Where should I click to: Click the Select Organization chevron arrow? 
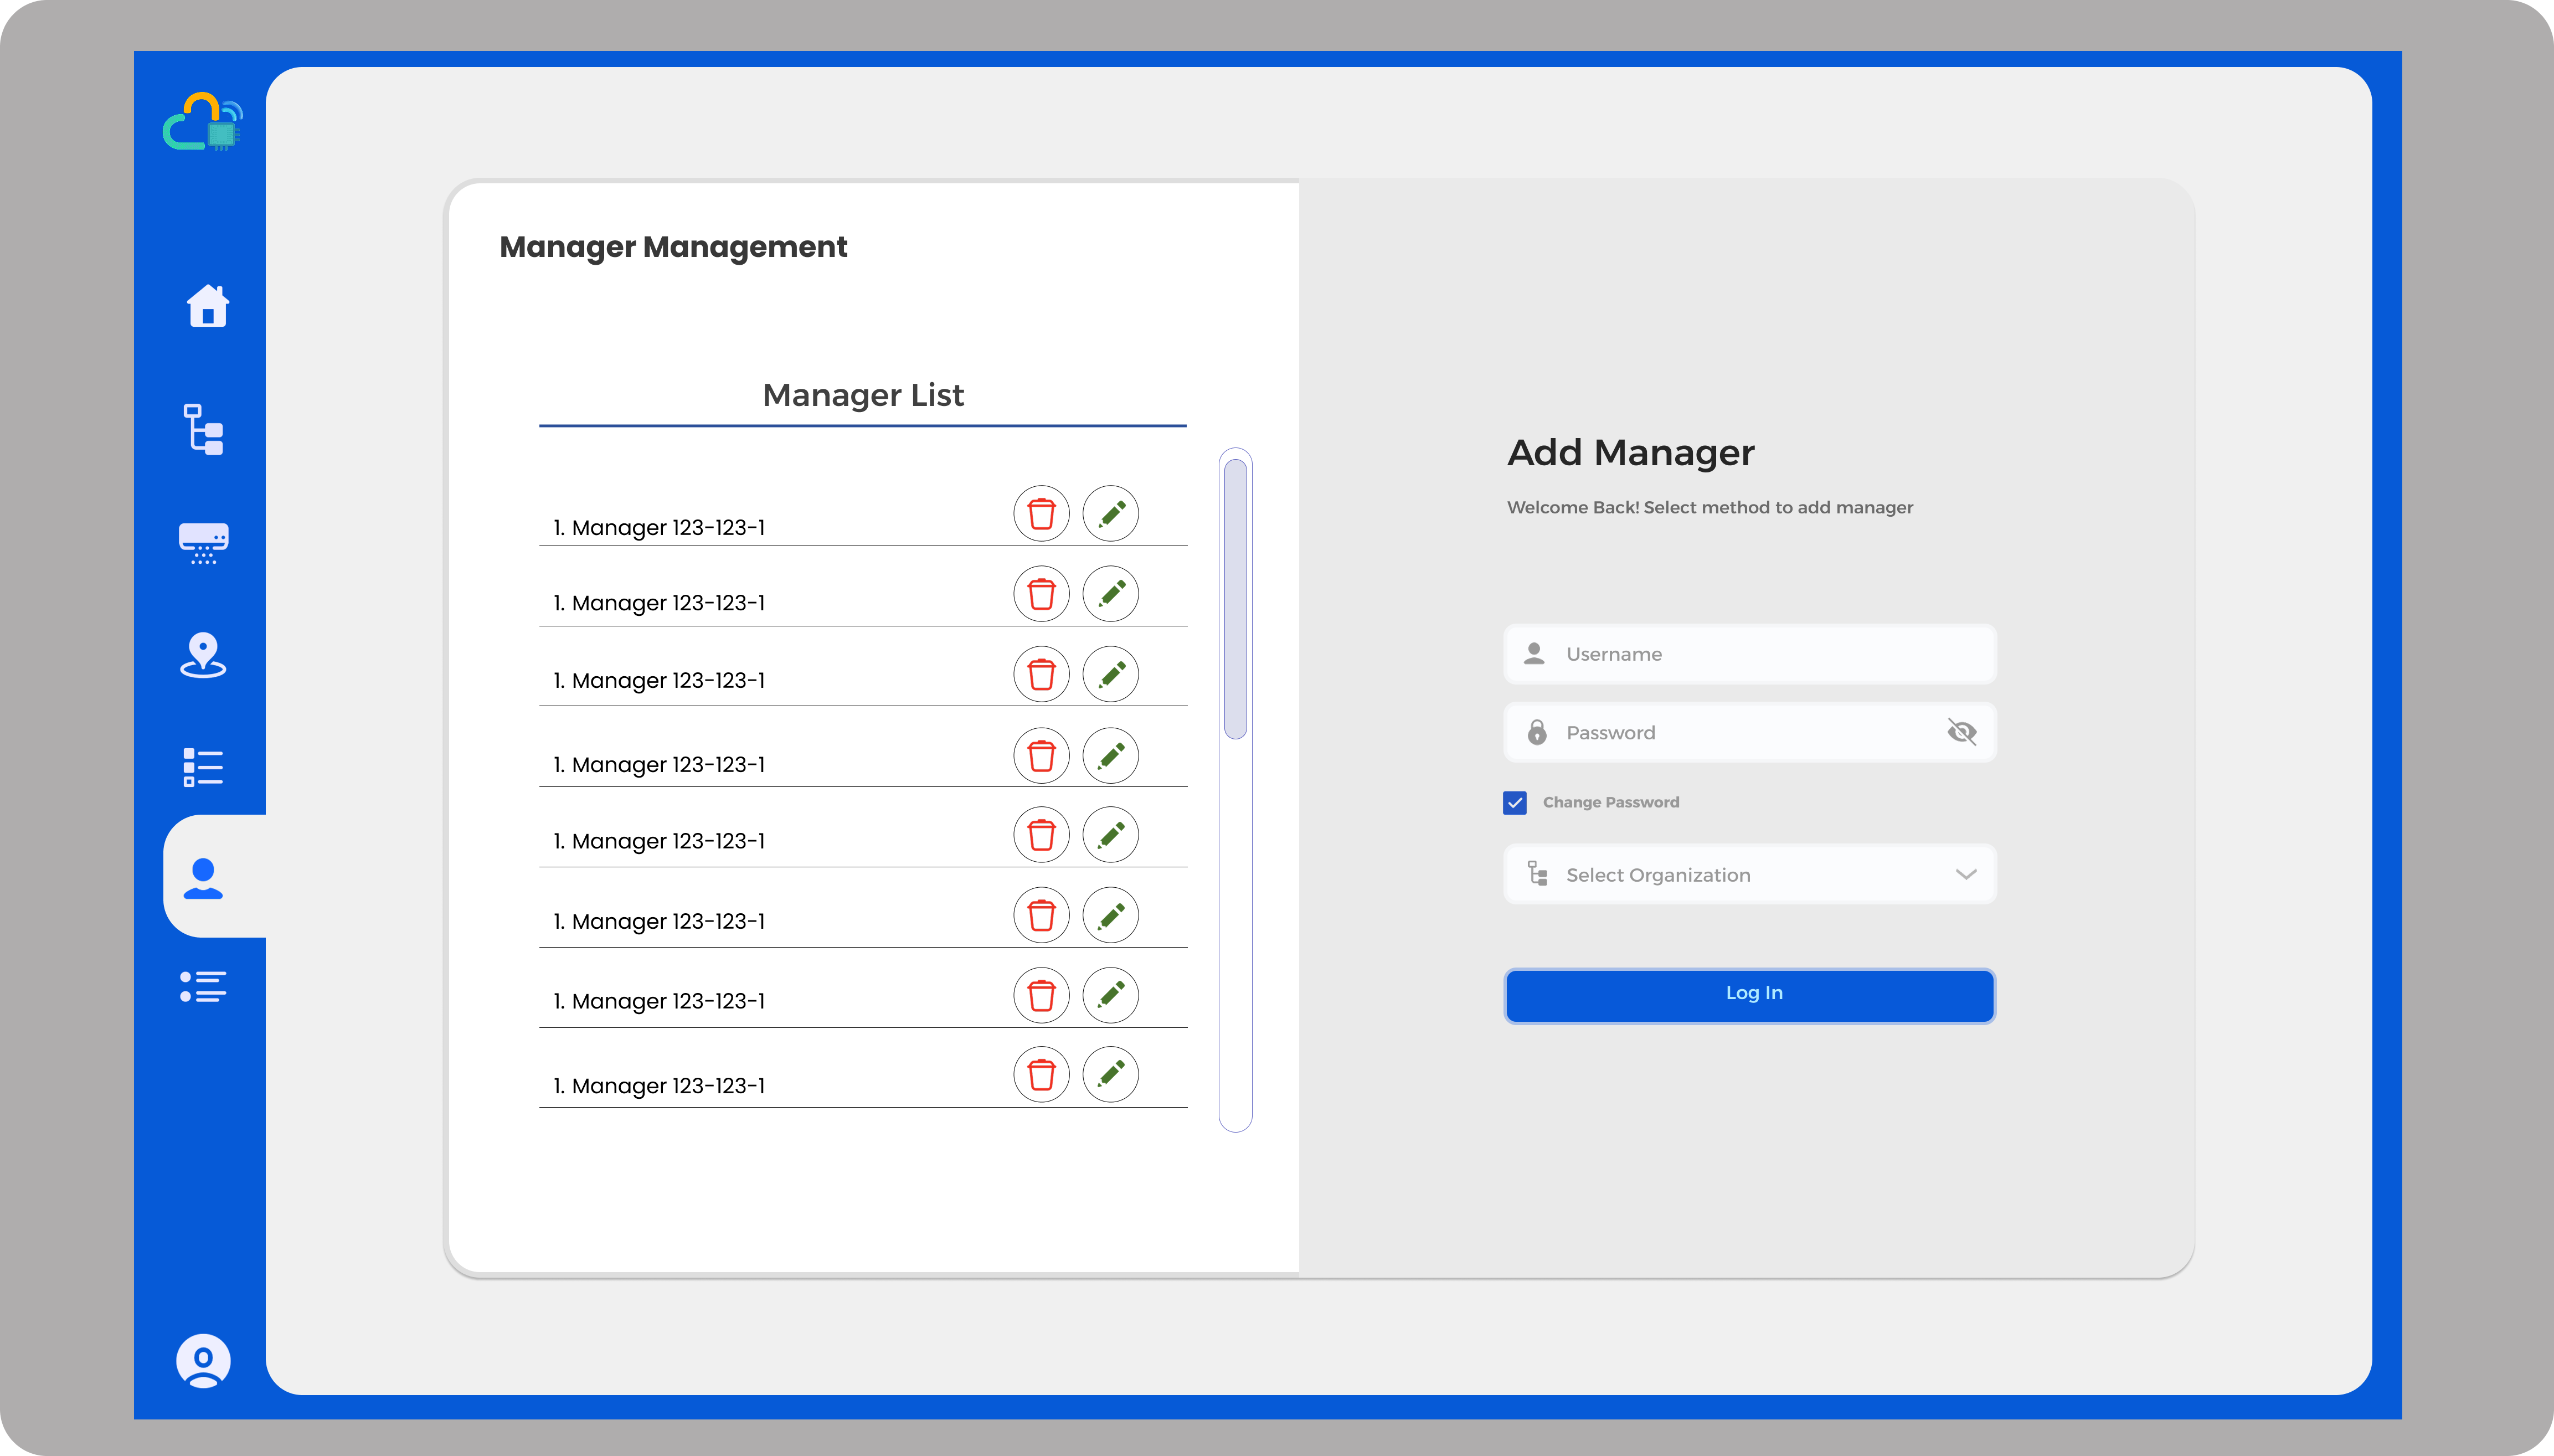click(x=1965, y=875)
